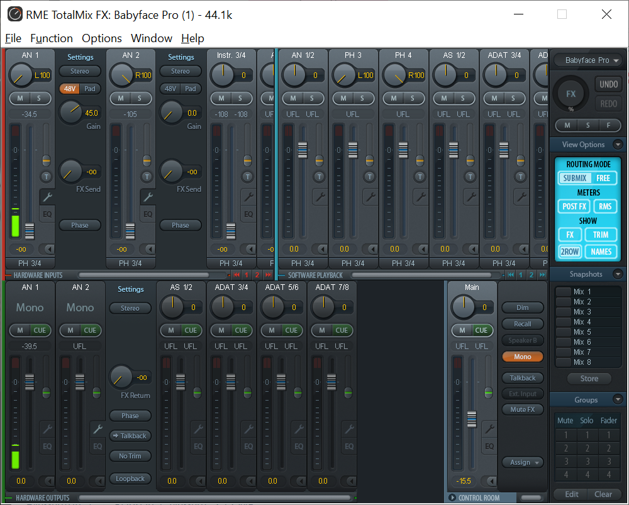
Task: Collapse the Snapshots section
Action: [618, 274]
